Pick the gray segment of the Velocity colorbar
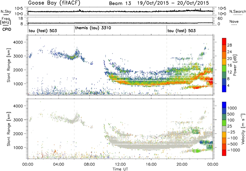246x171 pixels. pos(224,129)
